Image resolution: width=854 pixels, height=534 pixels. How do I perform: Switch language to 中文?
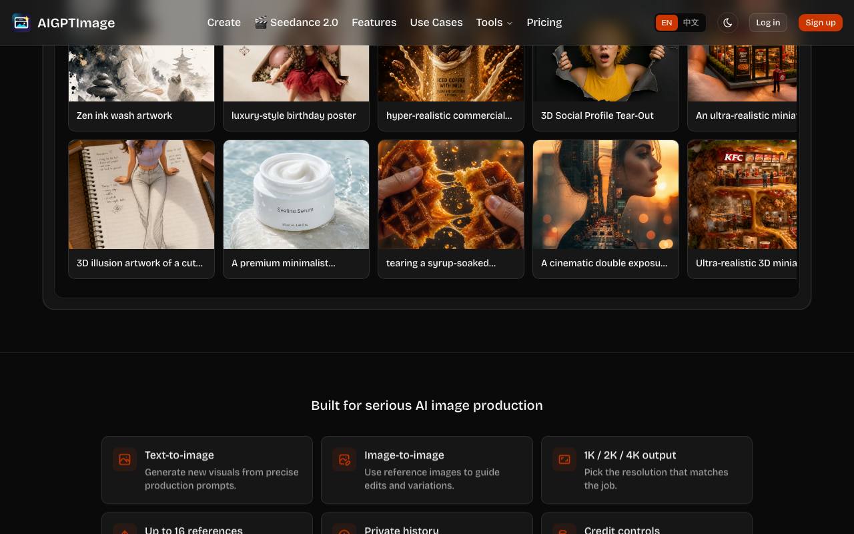click(691, 23)
